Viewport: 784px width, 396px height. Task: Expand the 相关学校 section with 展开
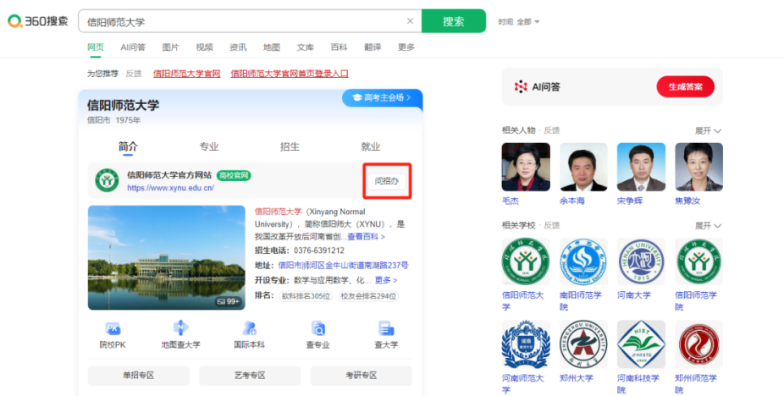[708, 225]
